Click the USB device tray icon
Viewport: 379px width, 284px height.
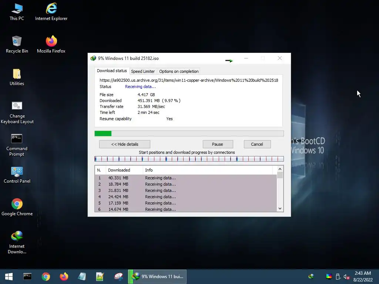(x=338, y=277)
